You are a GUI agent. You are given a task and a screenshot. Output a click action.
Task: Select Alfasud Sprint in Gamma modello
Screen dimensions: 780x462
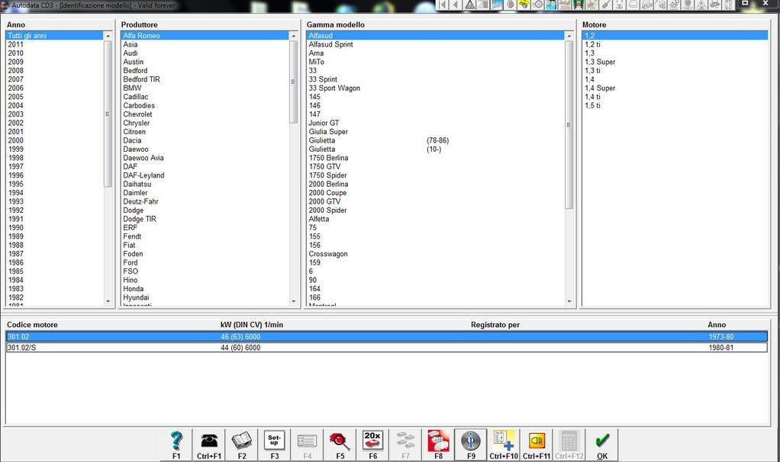[436, 44]
